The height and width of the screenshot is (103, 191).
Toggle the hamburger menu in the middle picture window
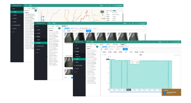pyautogui.click(x=49, y=23)
